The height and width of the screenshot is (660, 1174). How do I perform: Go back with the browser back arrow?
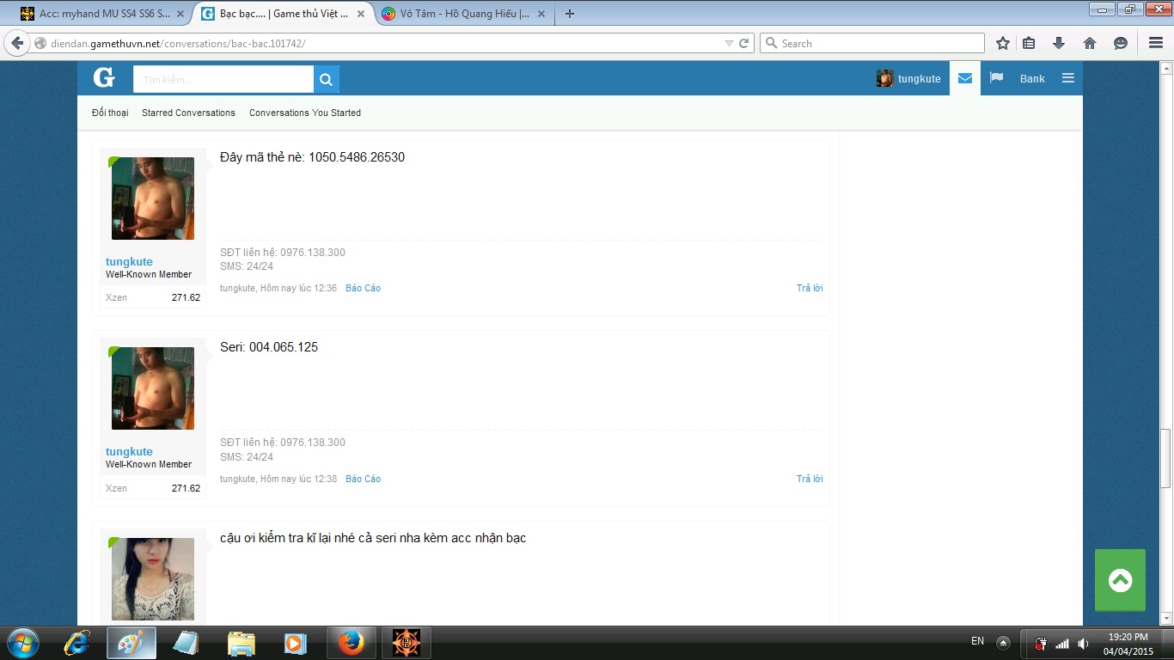pos(17,43)
